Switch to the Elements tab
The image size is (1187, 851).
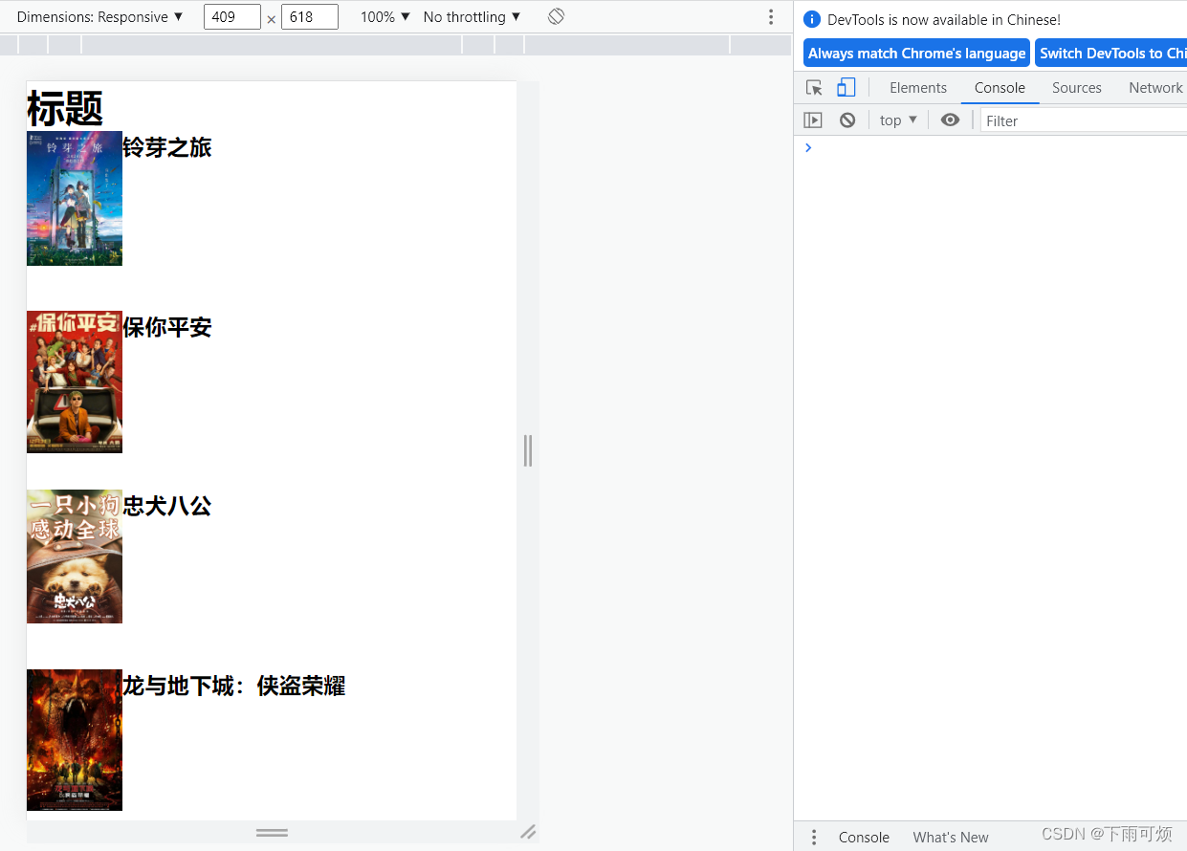pos(918,88)
